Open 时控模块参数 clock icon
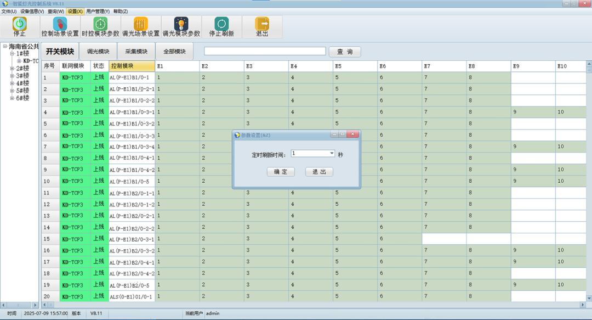 tap(100, 24)
